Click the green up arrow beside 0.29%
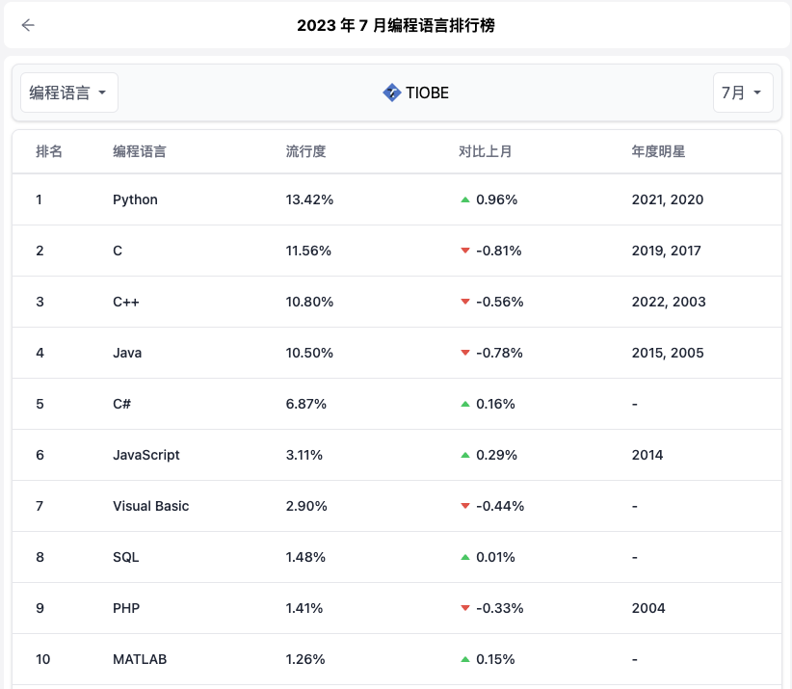Viewport: 792px width, 689px height. coord(465,455)
